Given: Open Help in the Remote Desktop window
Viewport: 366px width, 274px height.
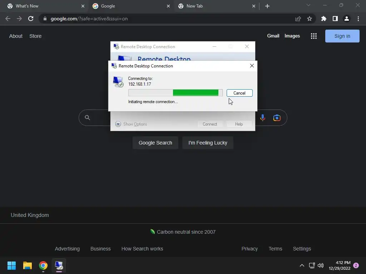Looking at the screenshot, I should click(239, 124).
